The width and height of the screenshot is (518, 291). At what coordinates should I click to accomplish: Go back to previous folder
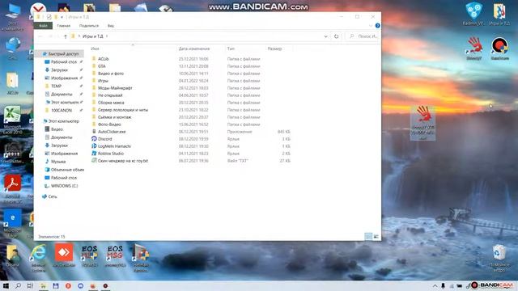[x=40, y=36]
